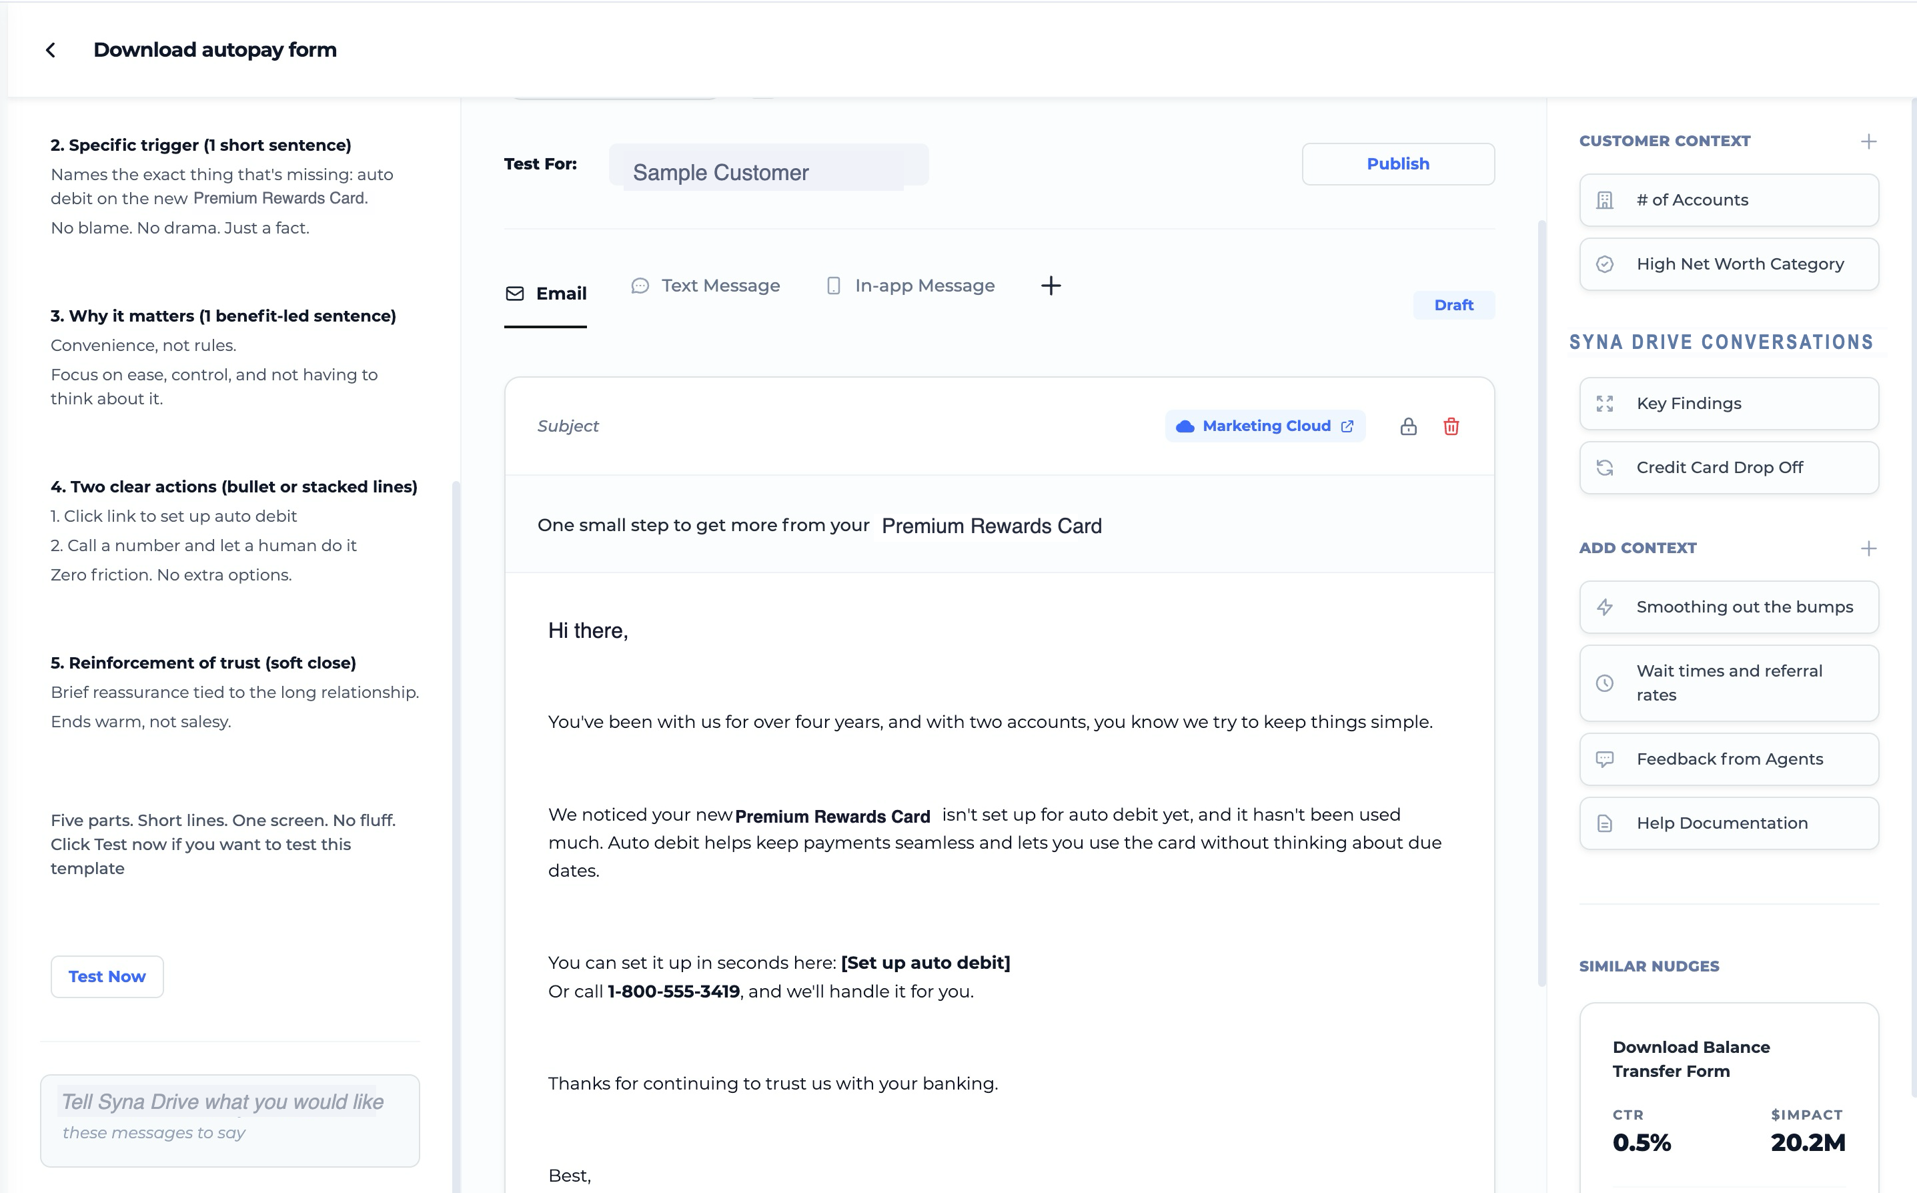Screen dimensions: 1917x1193
Task: Click the SYNA DRIVE CONVERSATIONS heading
Action: coord(1722,342)
